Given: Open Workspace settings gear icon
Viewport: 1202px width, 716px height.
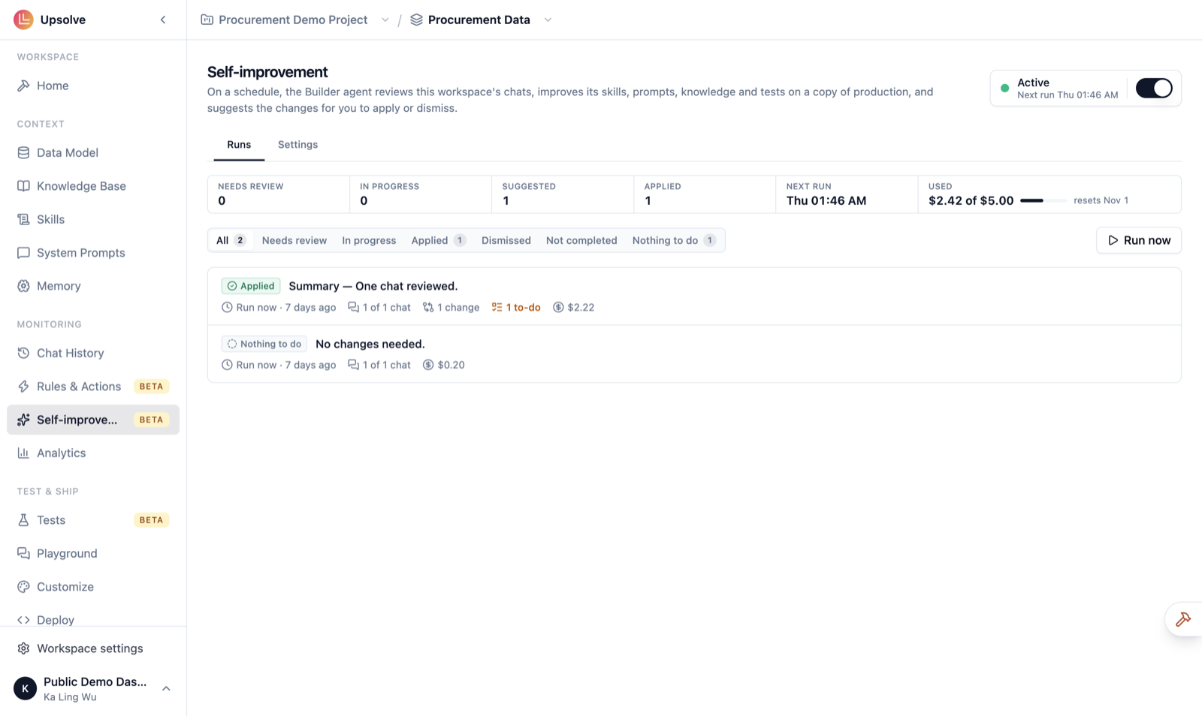Looking at the screenshot, I should pos(23,648).
